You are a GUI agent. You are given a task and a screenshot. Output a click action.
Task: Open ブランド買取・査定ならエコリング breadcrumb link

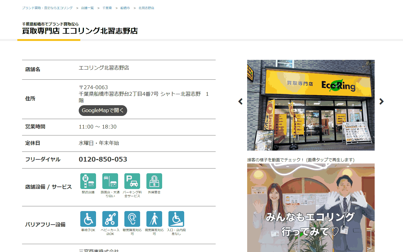(x=47, y=8)
